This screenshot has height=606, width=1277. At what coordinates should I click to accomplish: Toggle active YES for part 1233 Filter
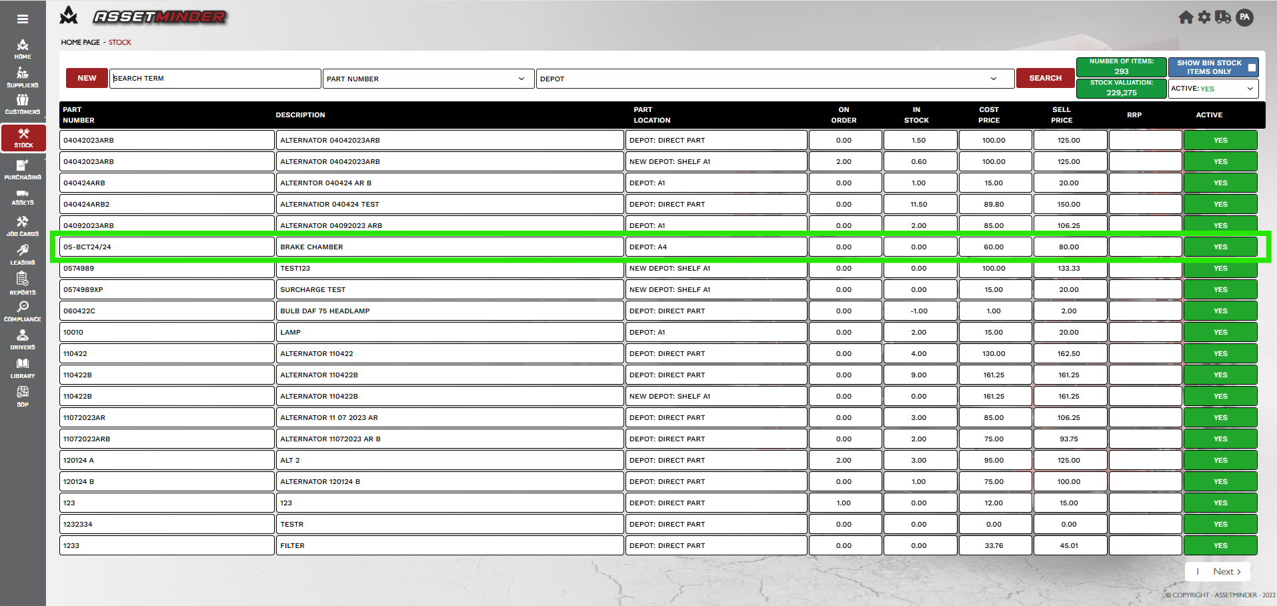[x=1220, y=545]
